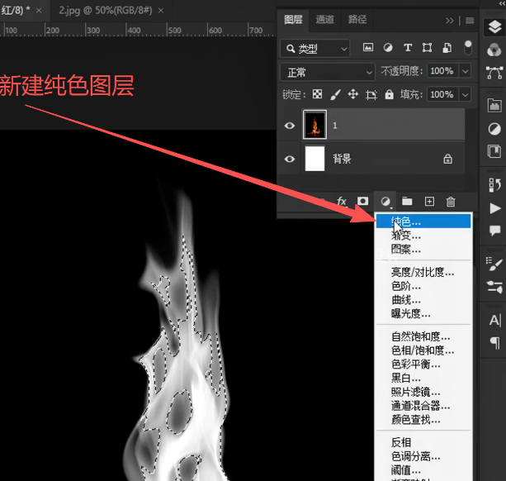Activate the 2.jpg document tab

pyautogui.click(x=105, y=11)
